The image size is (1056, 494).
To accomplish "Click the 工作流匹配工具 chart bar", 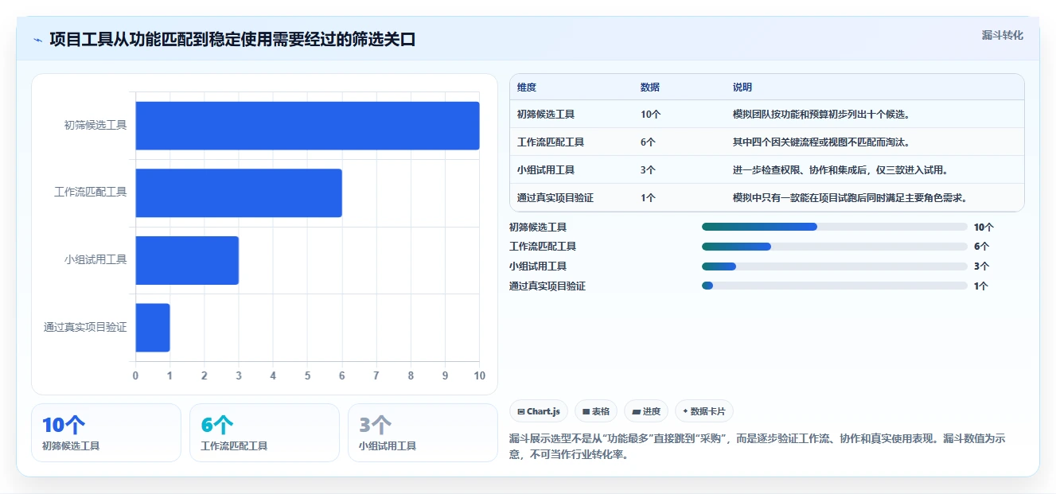I will 239,193.
